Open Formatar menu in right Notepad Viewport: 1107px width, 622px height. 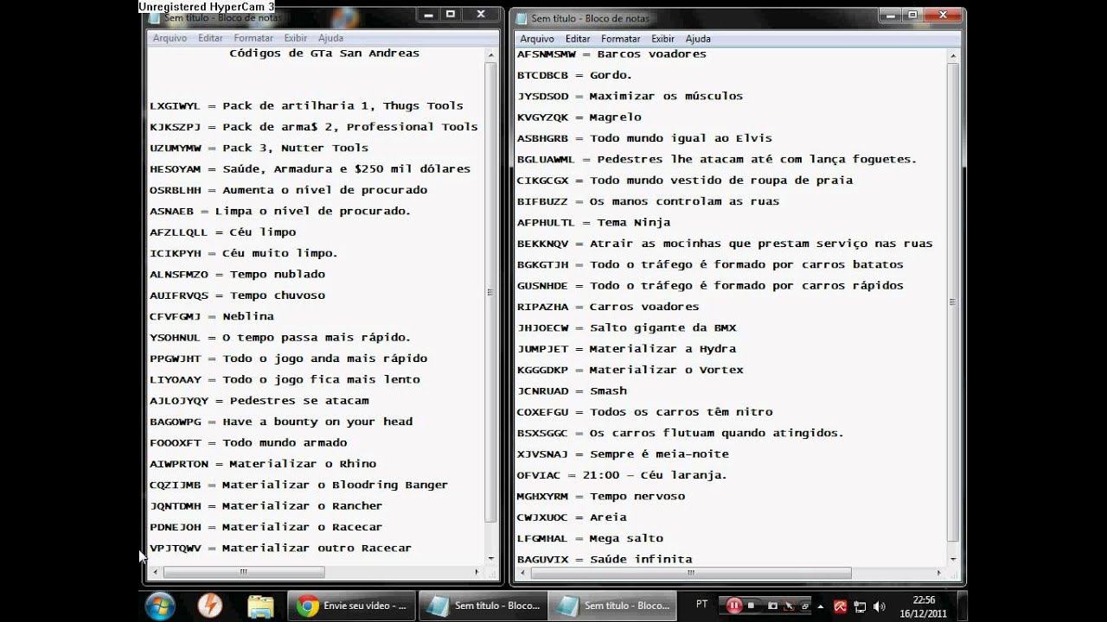coord(621,39)
